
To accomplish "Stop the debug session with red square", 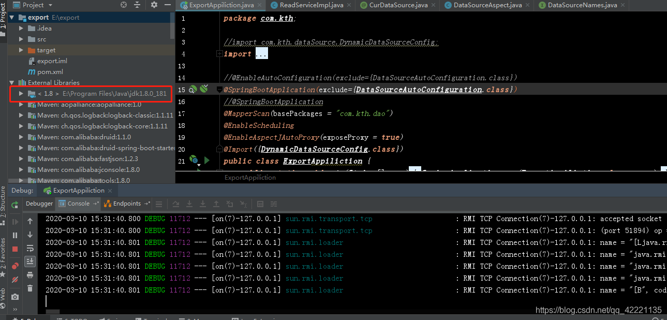I will 15,249.
